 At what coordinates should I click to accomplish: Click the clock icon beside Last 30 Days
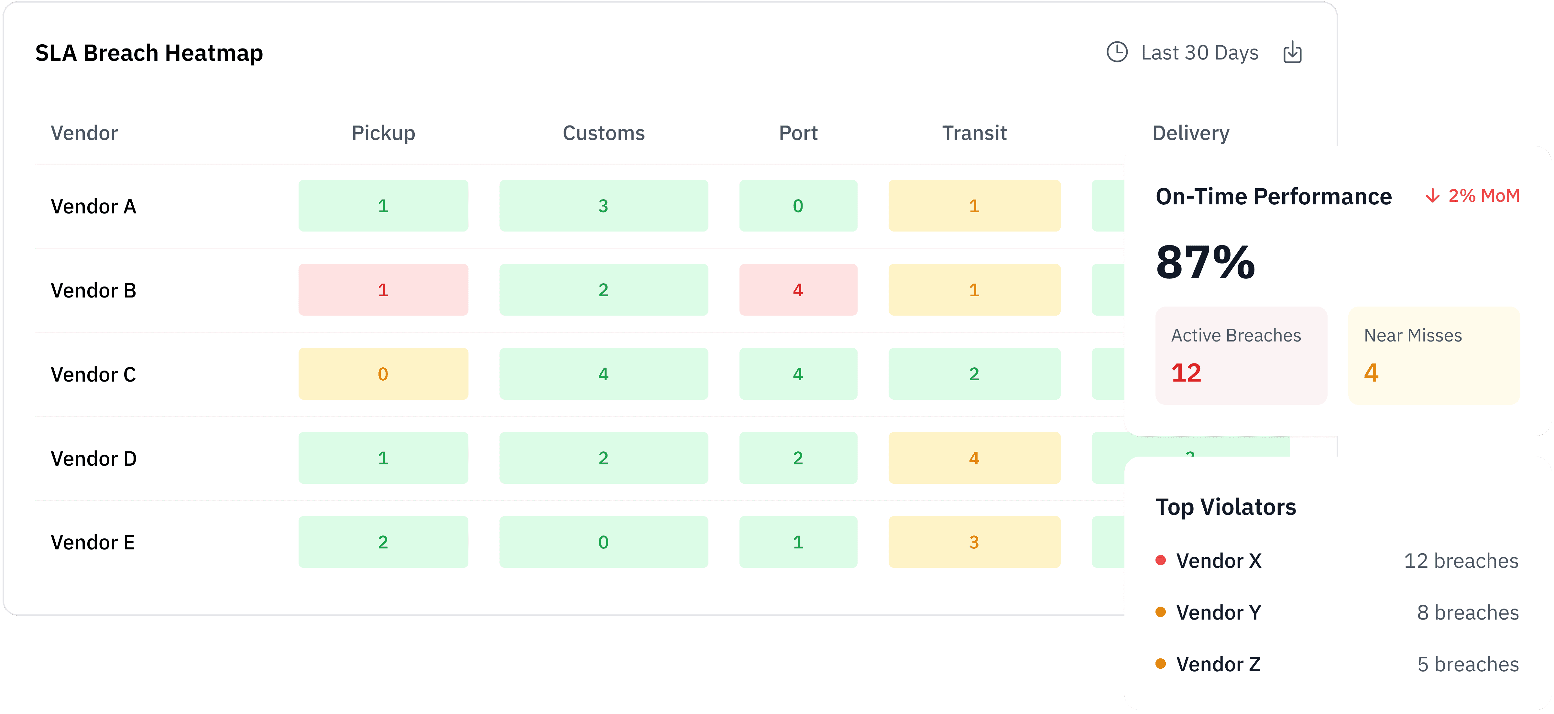click(1117, 52)
